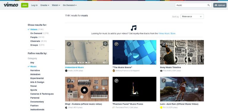Click the comments bubble icon on Understand Music
The image size is (228, 112).
86,63
